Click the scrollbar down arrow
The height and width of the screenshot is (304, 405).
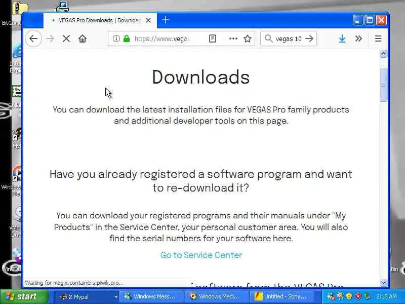(384, 283)
